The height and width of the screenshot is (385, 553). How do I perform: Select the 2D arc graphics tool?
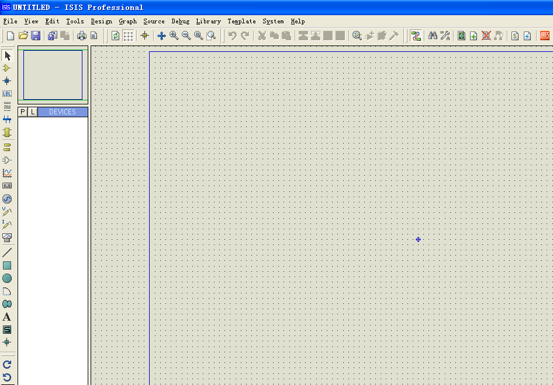pos(6,292)
